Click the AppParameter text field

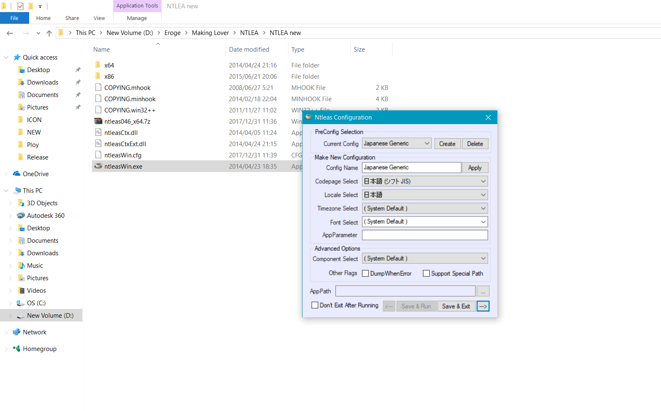pyautogui.click(x=425, y=235)
